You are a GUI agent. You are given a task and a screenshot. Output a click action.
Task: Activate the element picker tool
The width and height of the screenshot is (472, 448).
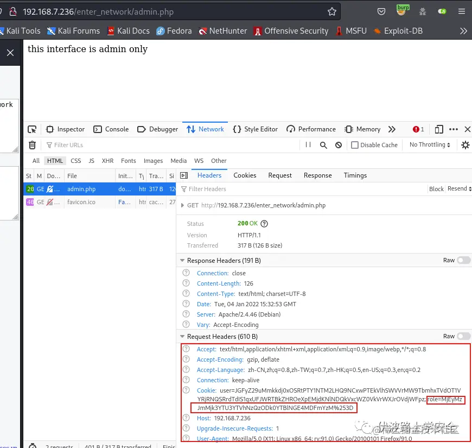tap(32, 129)
